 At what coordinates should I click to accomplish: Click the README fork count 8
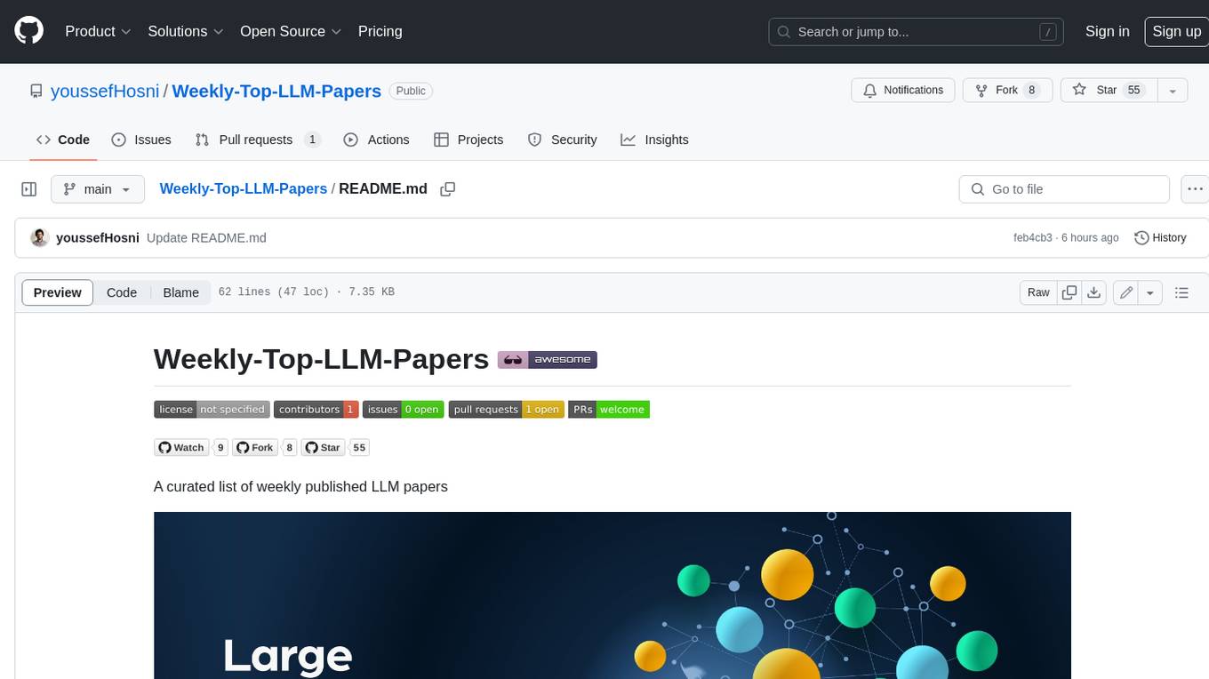[x=290, y=448]
